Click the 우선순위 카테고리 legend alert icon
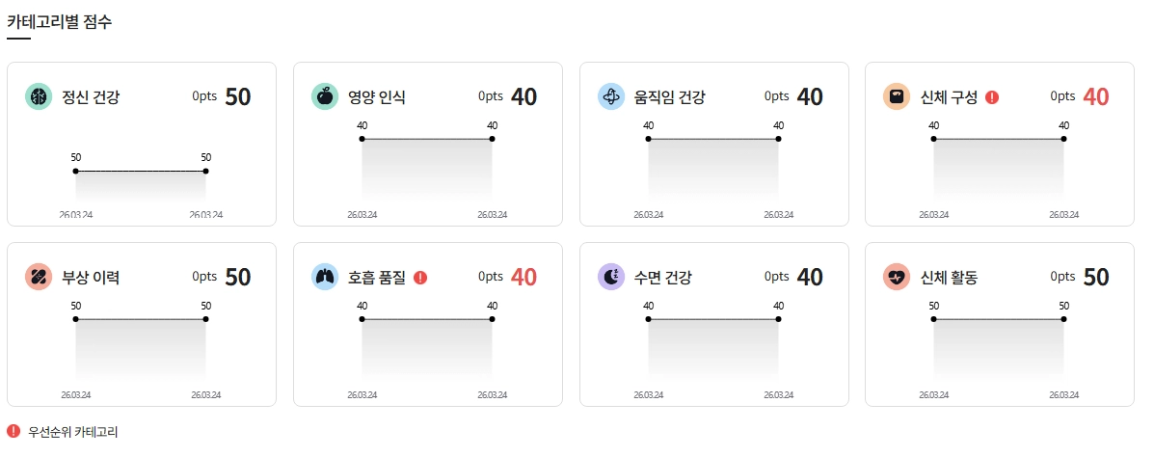1154x457 pixels. (x=13, y=431)
